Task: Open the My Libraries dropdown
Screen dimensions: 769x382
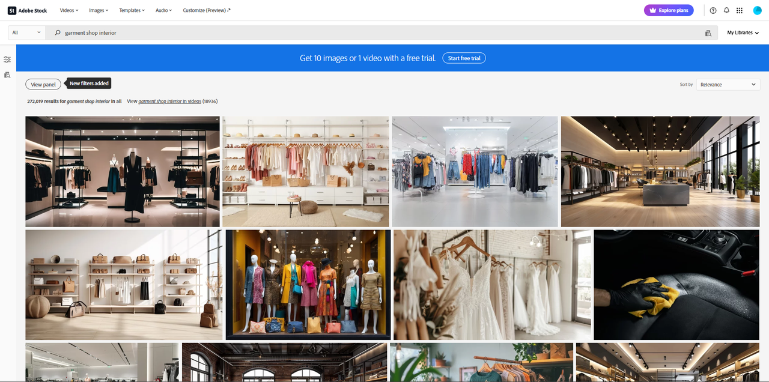Action: [x=743, y=32]
